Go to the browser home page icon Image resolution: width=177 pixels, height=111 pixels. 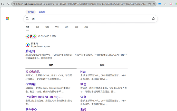pyautogui.click(x=8, y=4)
